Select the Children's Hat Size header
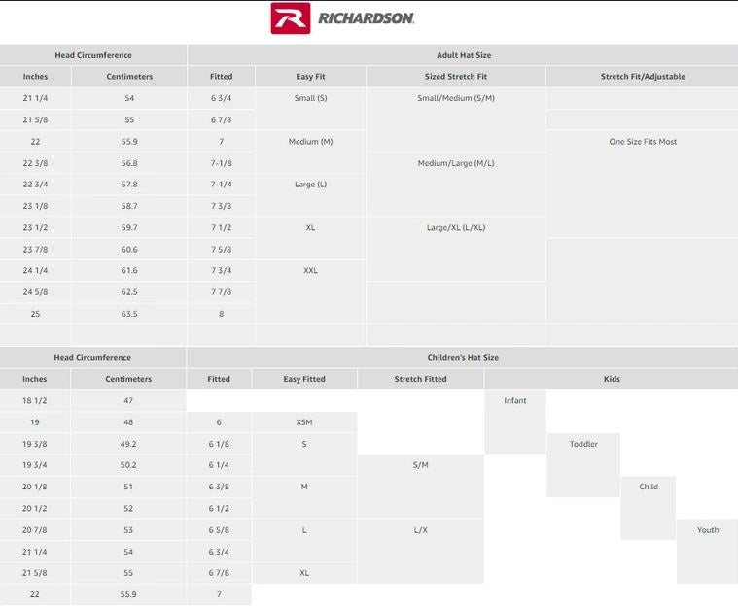Image resolution: width=738 pixels, height=606 pixels. (x=463, y=357)
